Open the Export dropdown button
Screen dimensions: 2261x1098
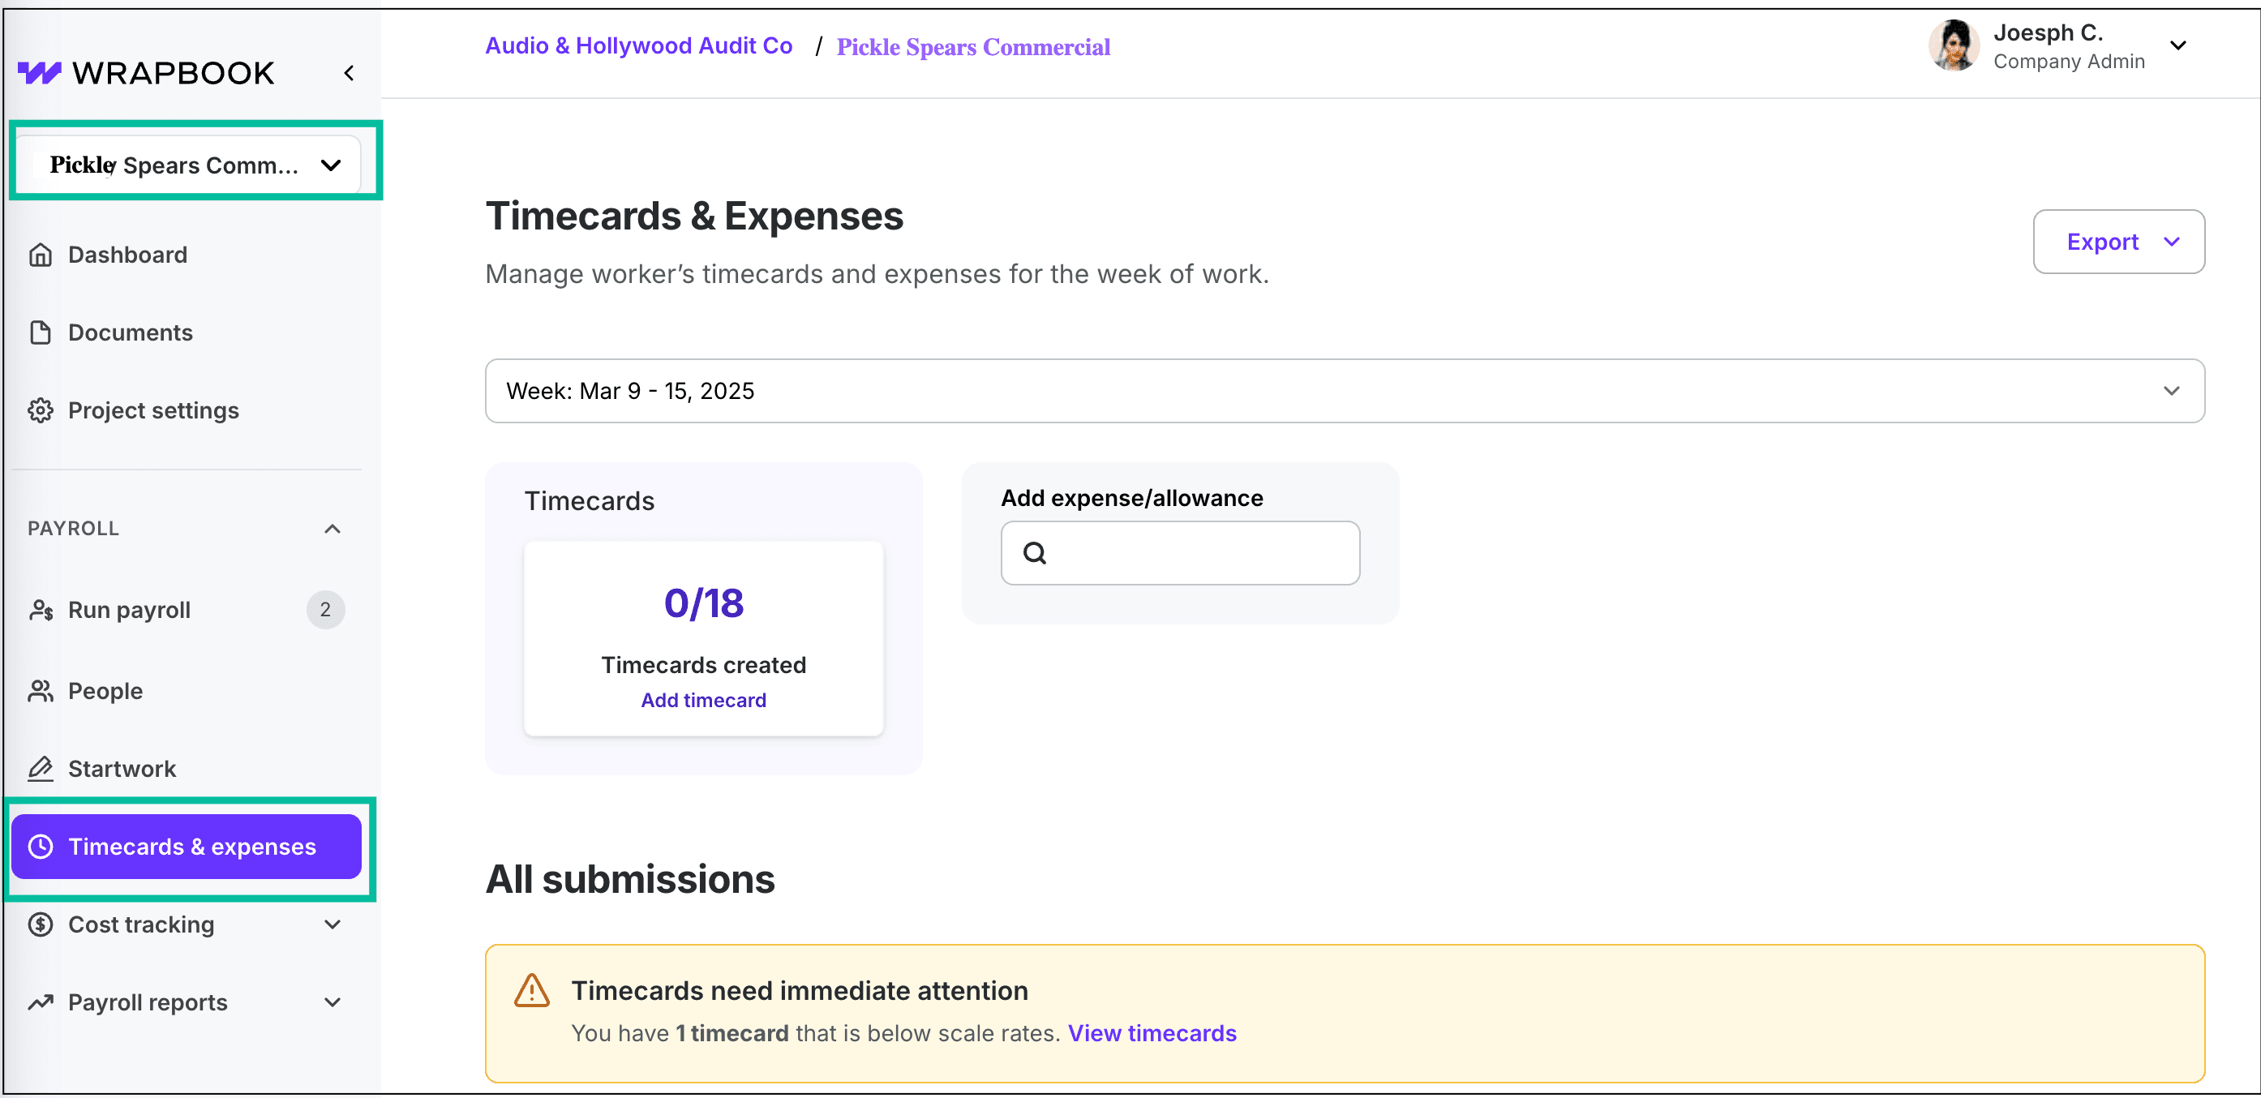2118,242
